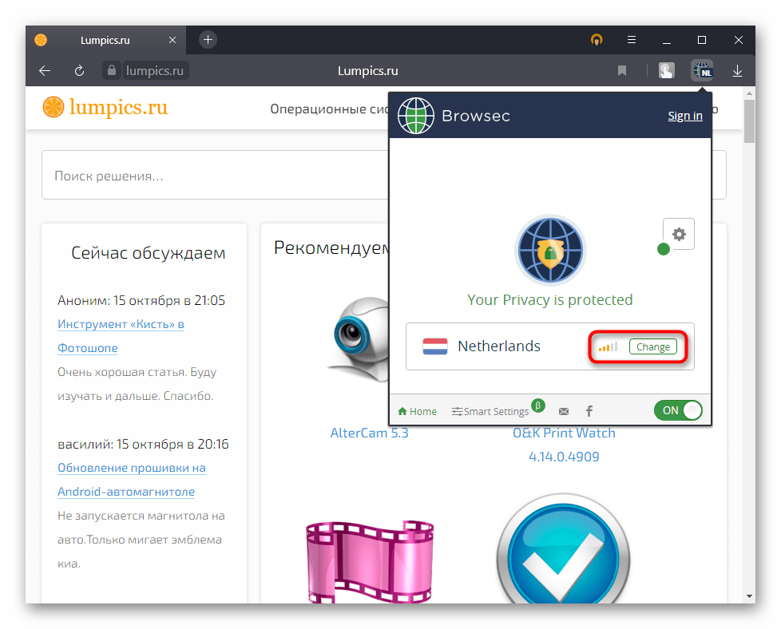The image size is (781, 629).
Task: Click the bookmark icon in address bar
Action: pyautogui.click(x=622, y=71)
